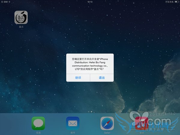This screenshot has height=135, width=180.
Task: Open the Mail (邮件) app in dock
Action: [x=73, y=123]
